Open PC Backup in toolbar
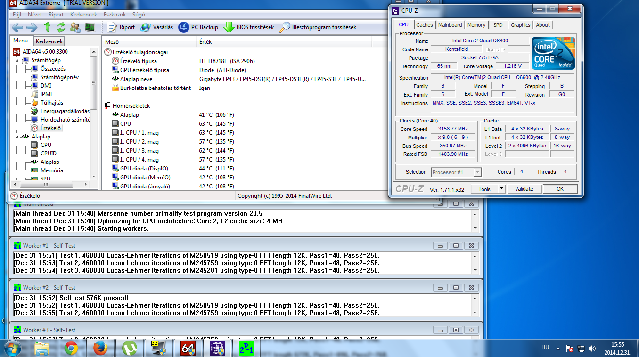Screen dimensions: 639x357 [x=198, y=27]
